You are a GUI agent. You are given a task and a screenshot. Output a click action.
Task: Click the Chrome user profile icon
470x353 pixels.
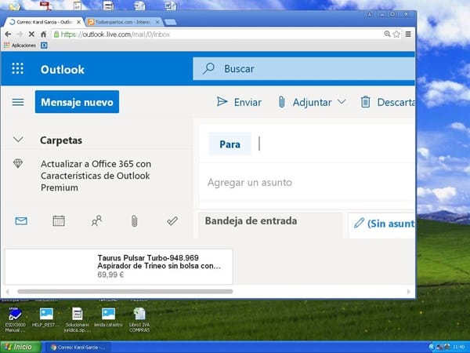click(369, 14)
